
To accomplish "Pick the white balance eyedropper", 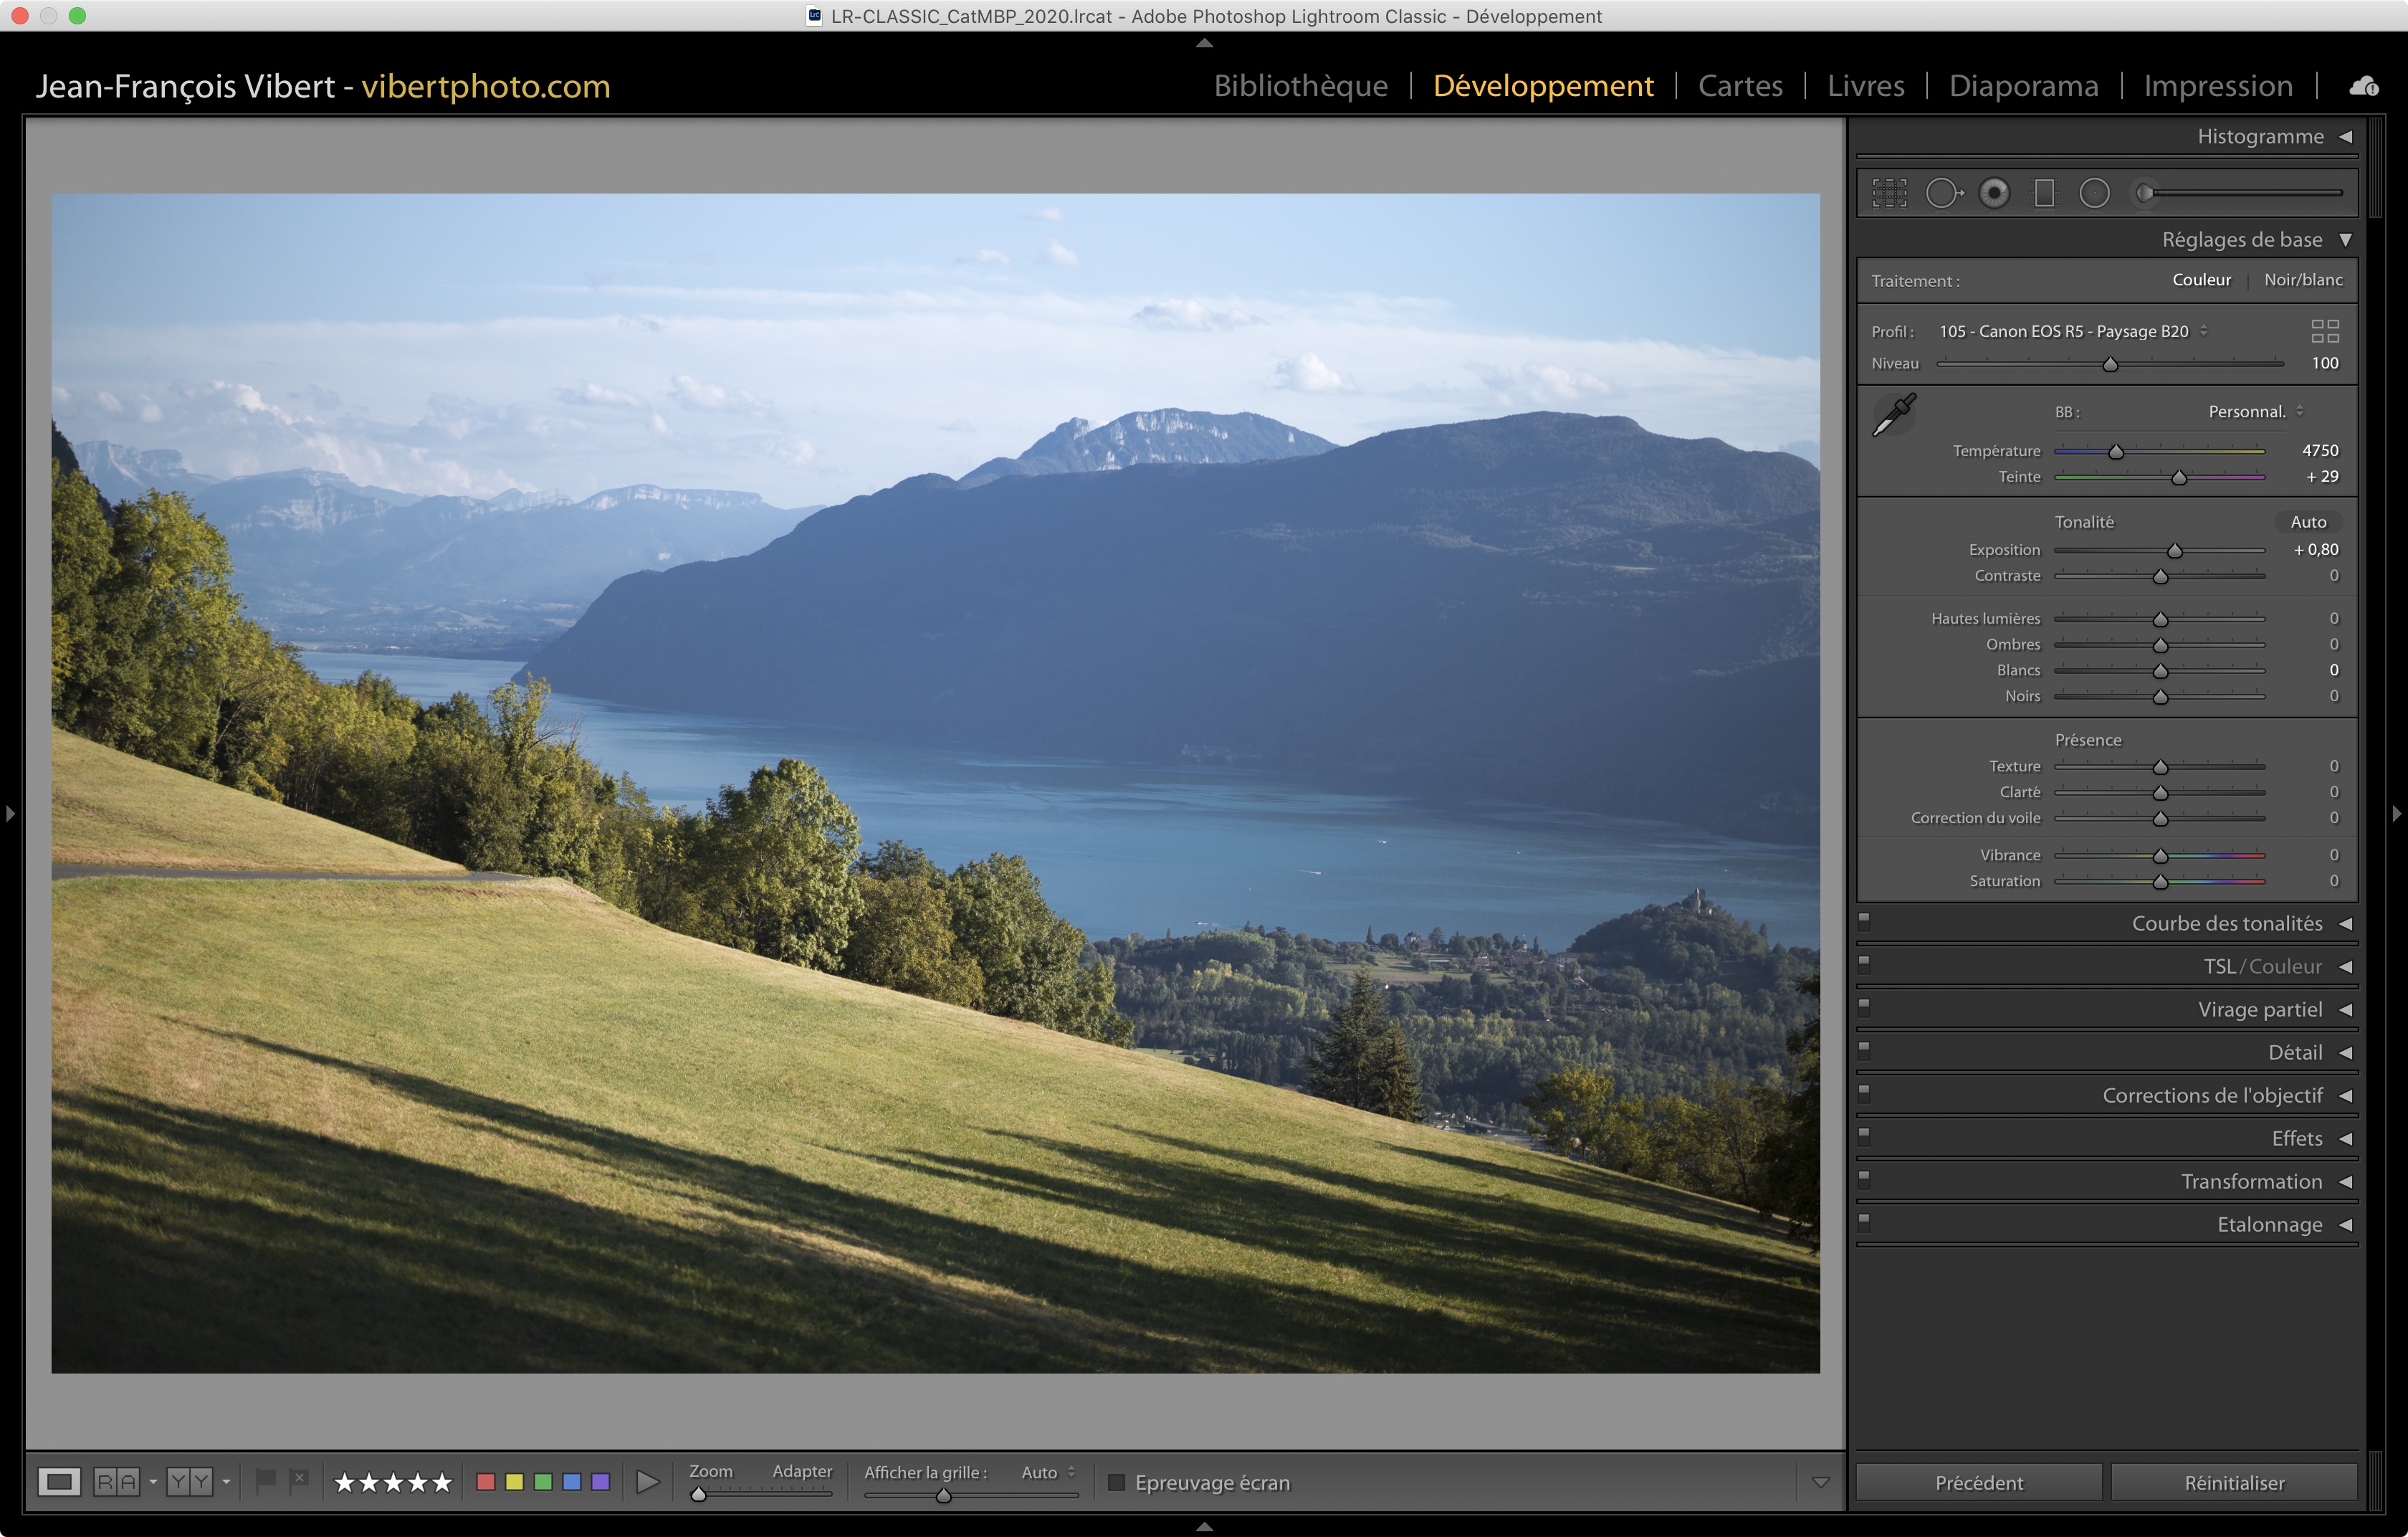I will (x=1893, y=414).
